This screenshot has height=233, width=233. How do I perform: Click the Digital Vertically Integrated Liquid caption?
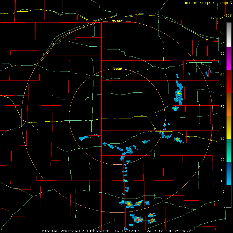pos(91,231)
